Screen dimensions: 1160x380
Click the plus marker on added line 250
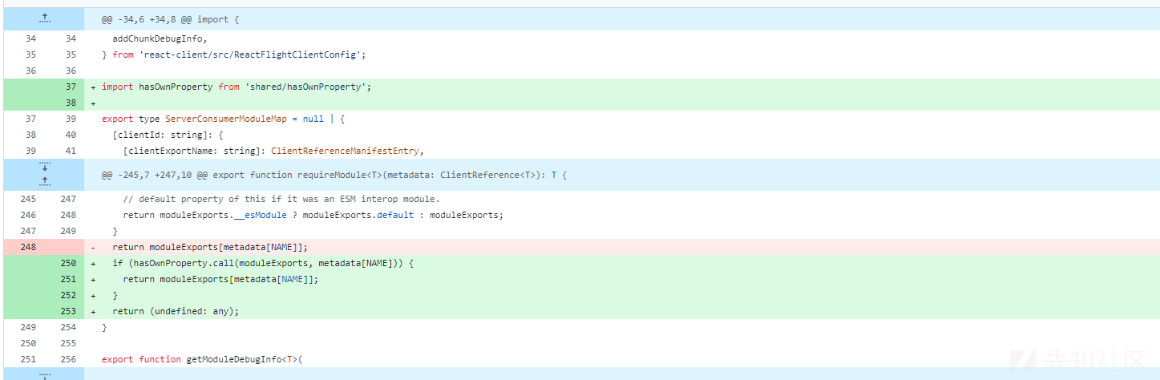(x=94, y=263)
